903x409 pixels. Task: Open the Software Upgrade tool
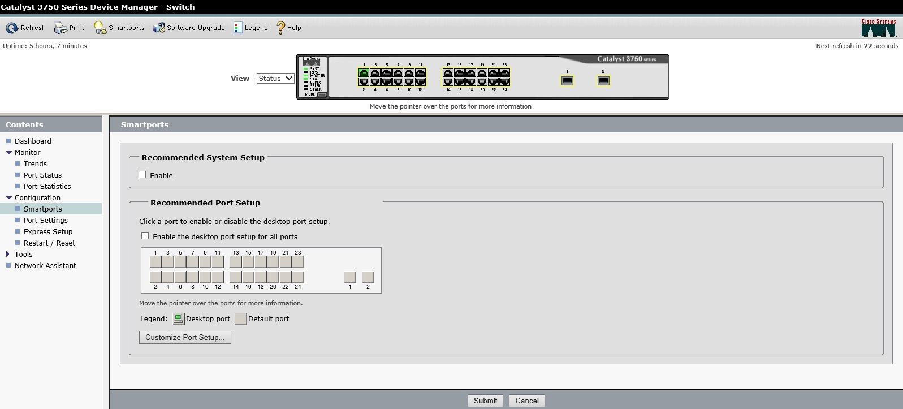coord(159,28)
